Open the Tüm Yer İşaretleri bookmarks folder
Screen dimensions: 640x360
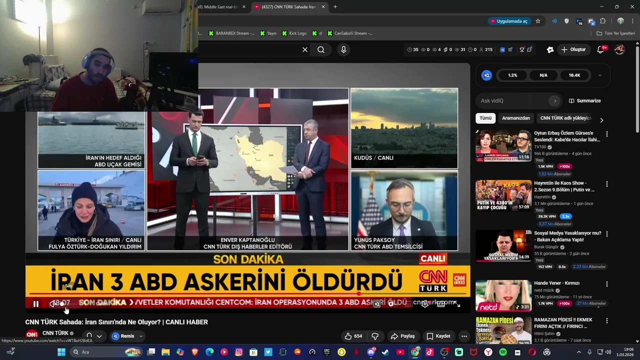(x=616, y=33)
